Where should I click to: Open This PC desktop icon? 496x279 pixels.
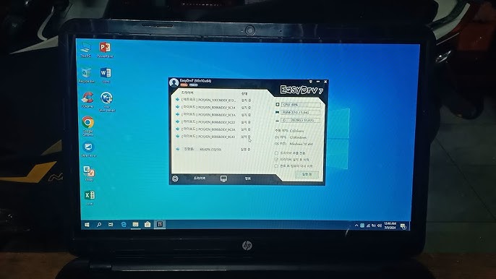click(x=86, y=50)
